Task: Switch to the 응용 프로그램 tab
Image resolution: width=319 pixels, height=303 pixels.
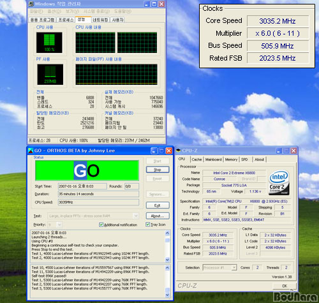Action: pyautogui.click(x=43, y=20)
